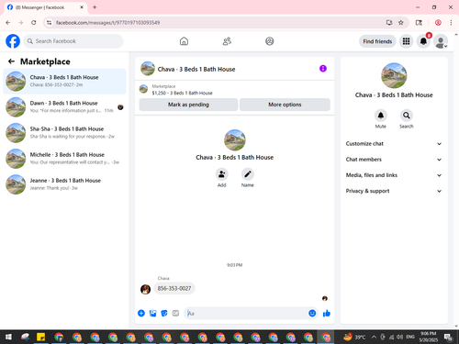Screen dimensions: 459x344
Task: Bookmark this page with star icon
Action: tap(401, 23)
